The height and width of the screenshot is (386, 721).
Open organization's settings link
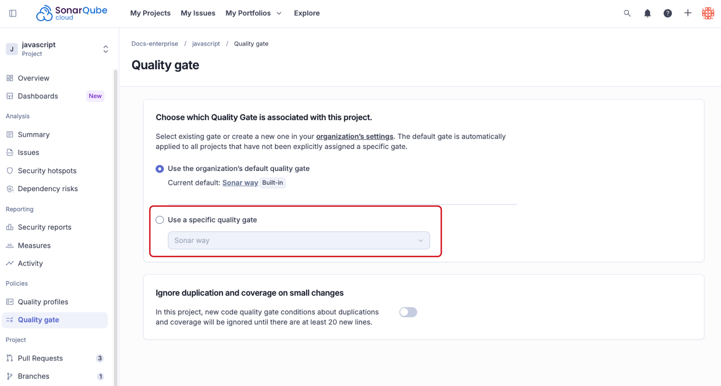355,136
